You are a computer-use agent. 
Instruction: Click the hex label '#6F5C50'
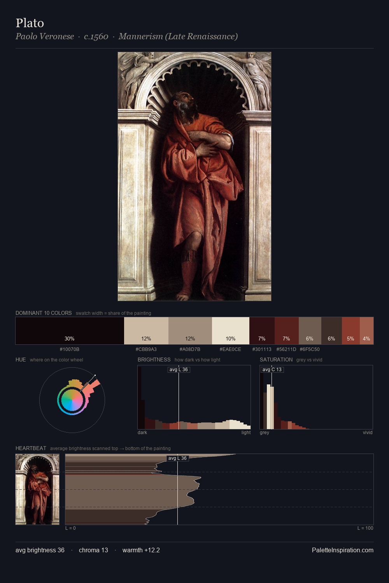click(x=310, y=349)
